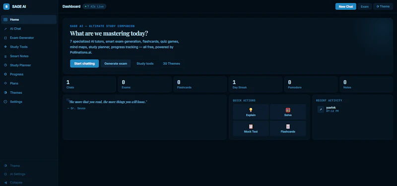Image resolution: width=397 pixels, height=186 pixels.
Task: Open AI Settings at the sidebar bottom
Action: (29, 174)
